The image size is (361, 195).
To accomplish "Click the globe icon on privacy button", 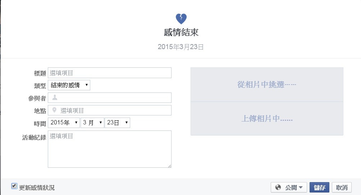I will point(278,187).
